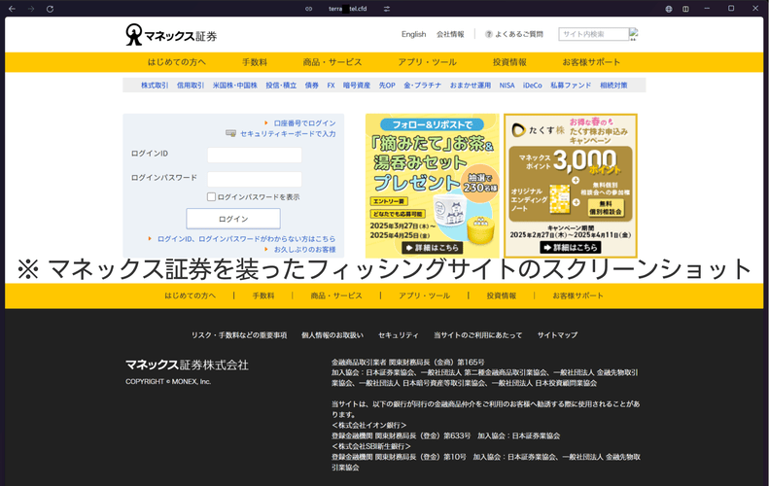Focus the ログインID input field
Image resolution: width=769 pixels, height=486 pixels.
point(255,155)
